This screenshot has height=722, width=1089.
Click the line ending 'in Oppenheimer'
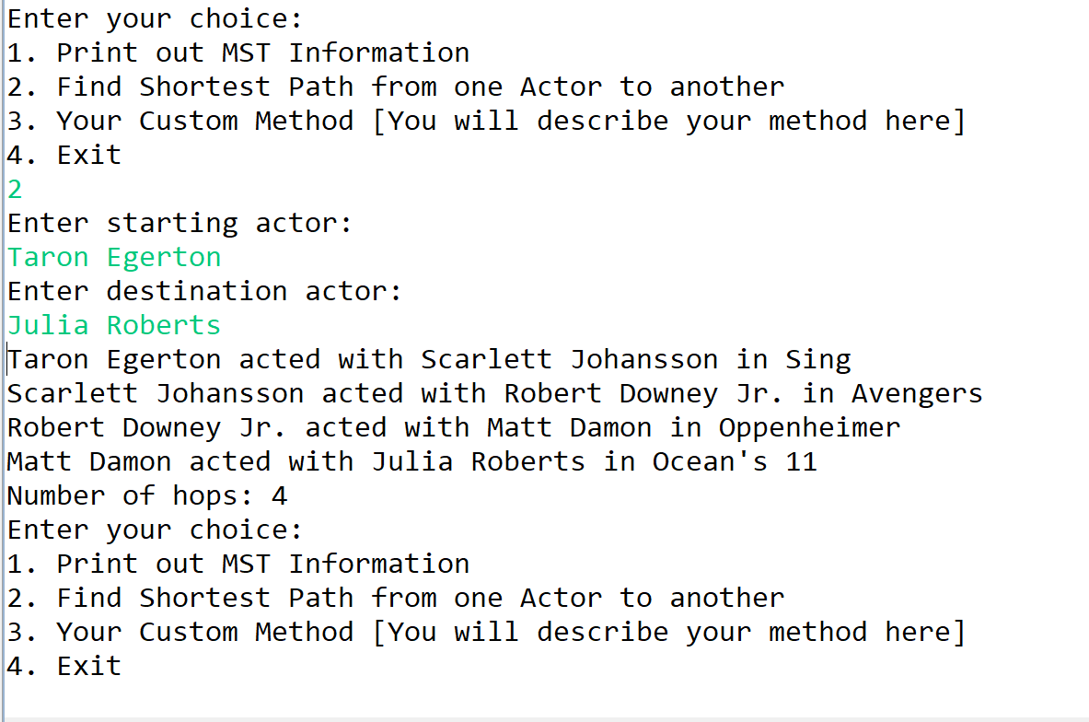454,427
